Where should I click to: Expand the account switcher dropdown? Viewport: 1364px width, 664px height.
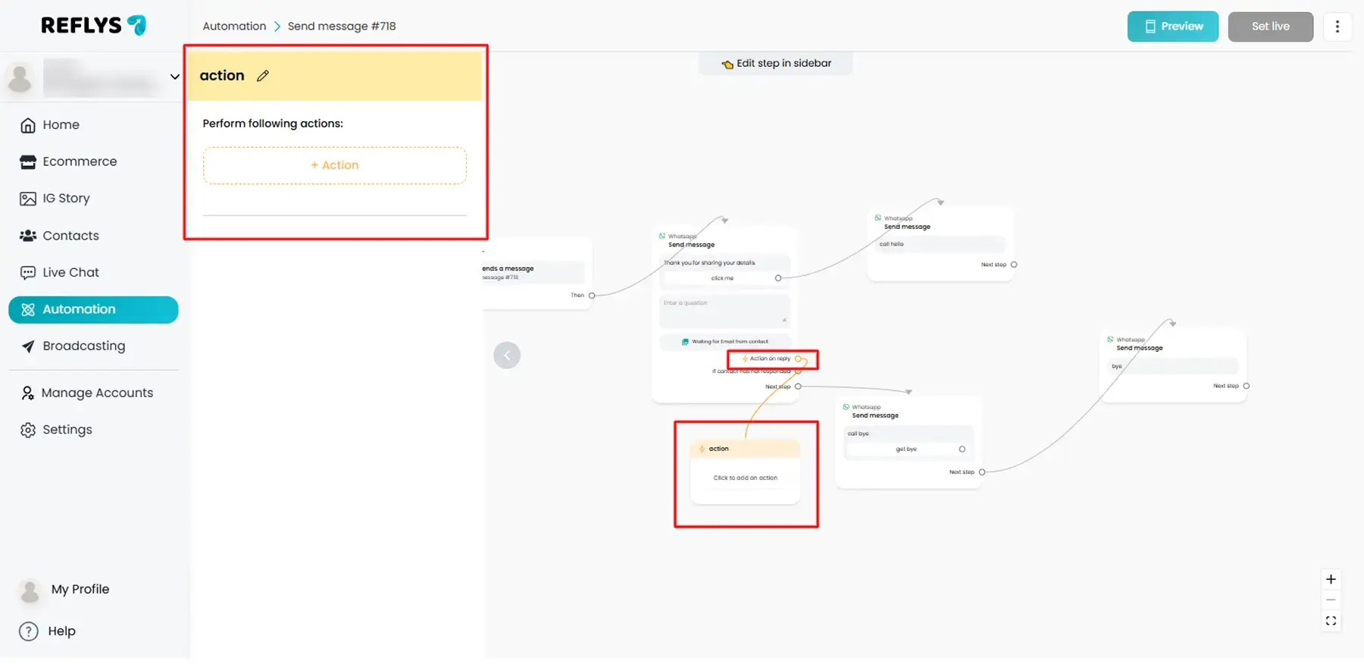[174, 77]
